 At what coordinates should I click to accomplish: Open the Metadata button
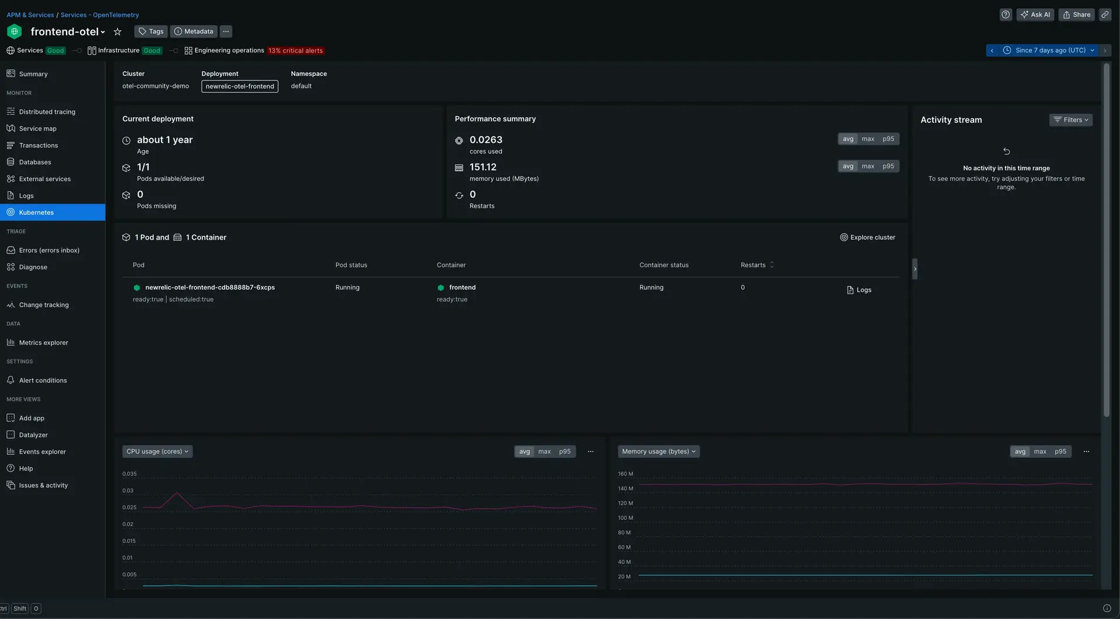click(194, 32)
